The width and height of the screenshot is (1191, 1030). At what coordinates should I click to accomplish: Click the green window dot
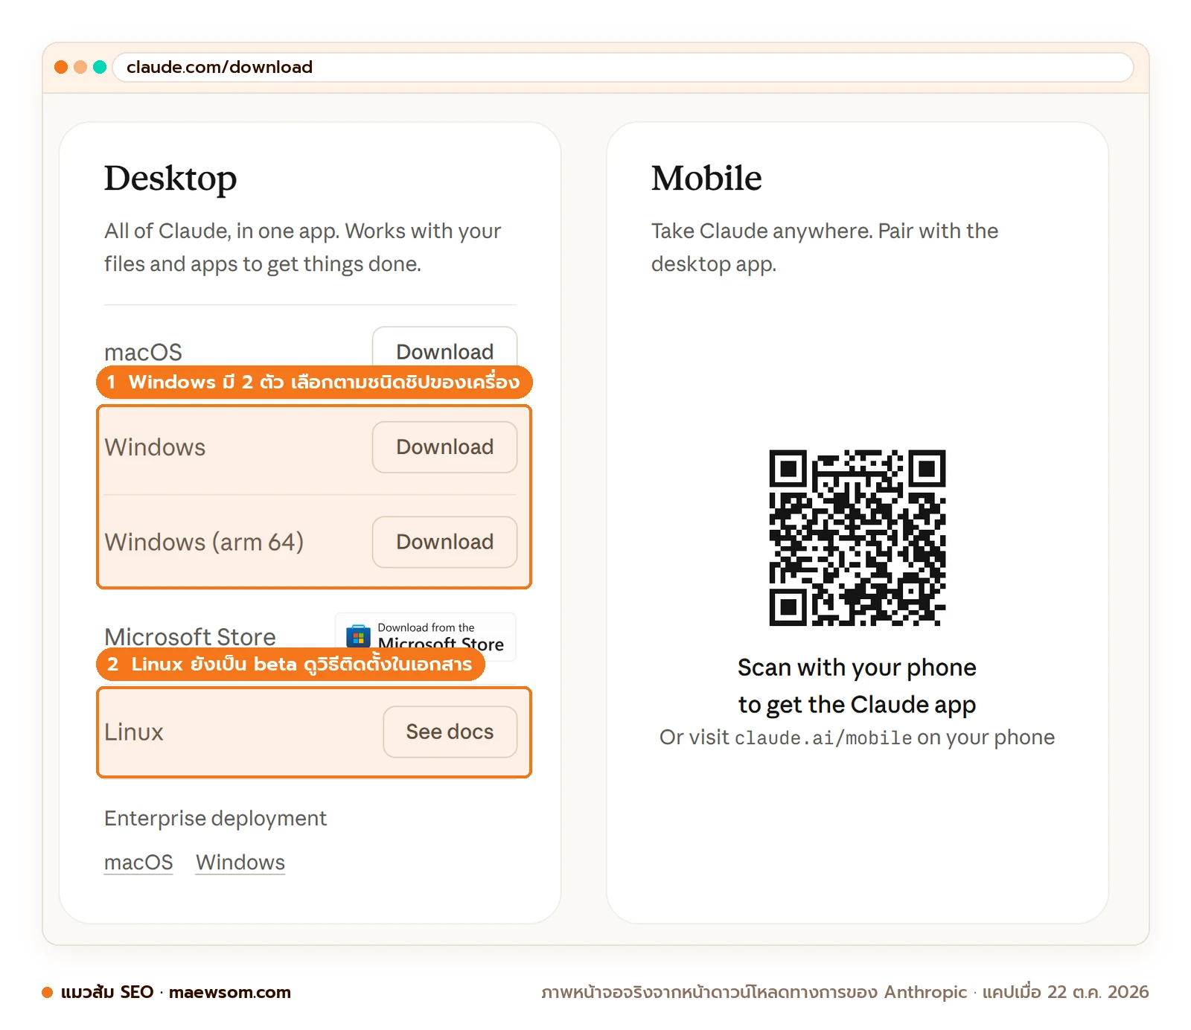(100, 67)
